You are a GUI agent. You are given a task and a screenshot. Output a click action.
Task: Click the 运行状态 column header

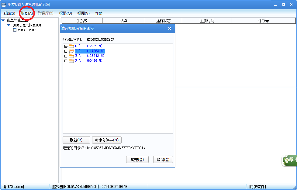coord(163,21)
